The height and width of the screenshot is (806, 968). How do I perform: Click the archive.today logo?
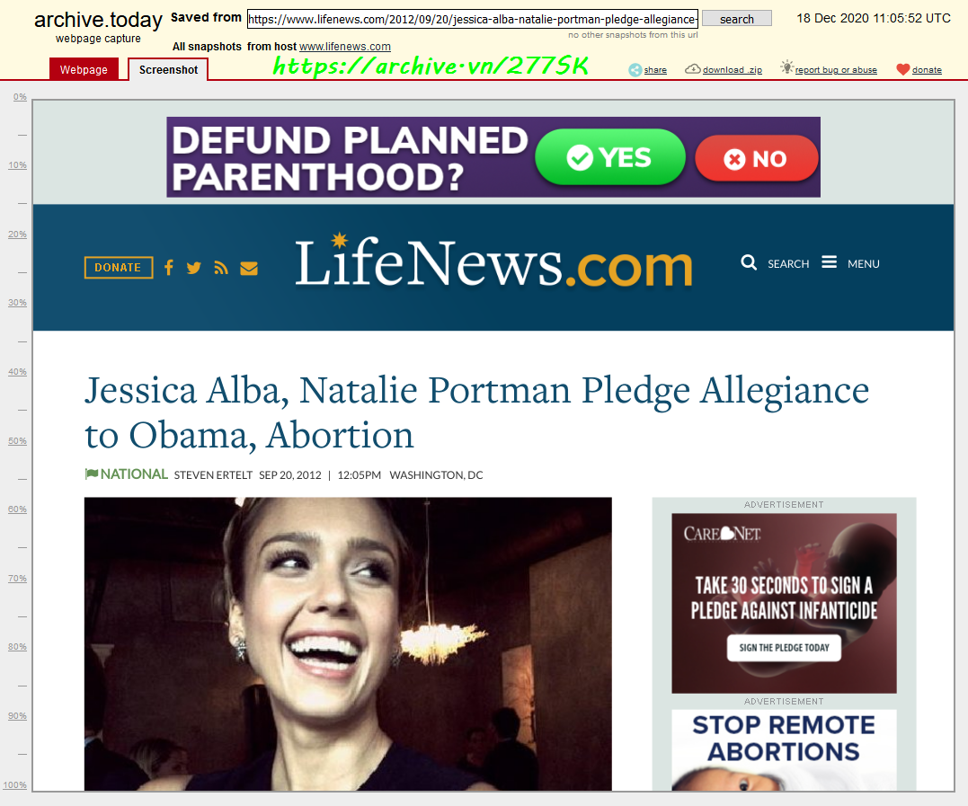(x=98, y=20)
